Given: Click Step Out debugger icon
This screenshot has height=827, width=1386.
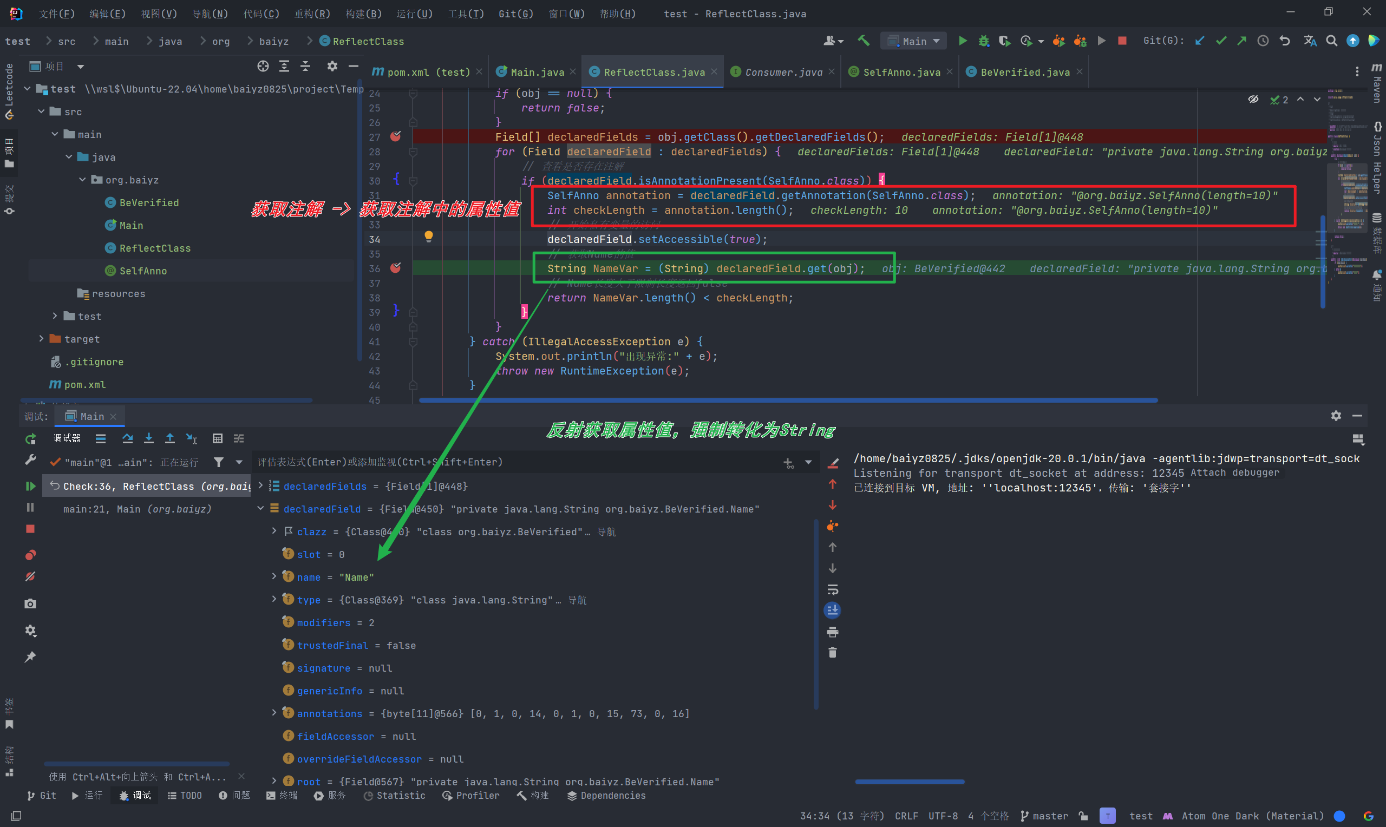Looking at the screenshot, I should [x=169, y=438].
